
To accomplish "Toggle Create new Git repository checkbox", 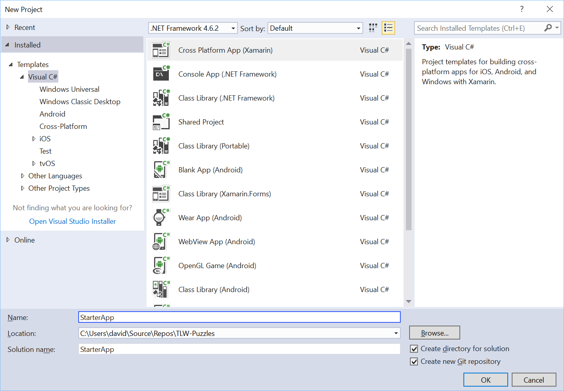I will tap(414, 361).
